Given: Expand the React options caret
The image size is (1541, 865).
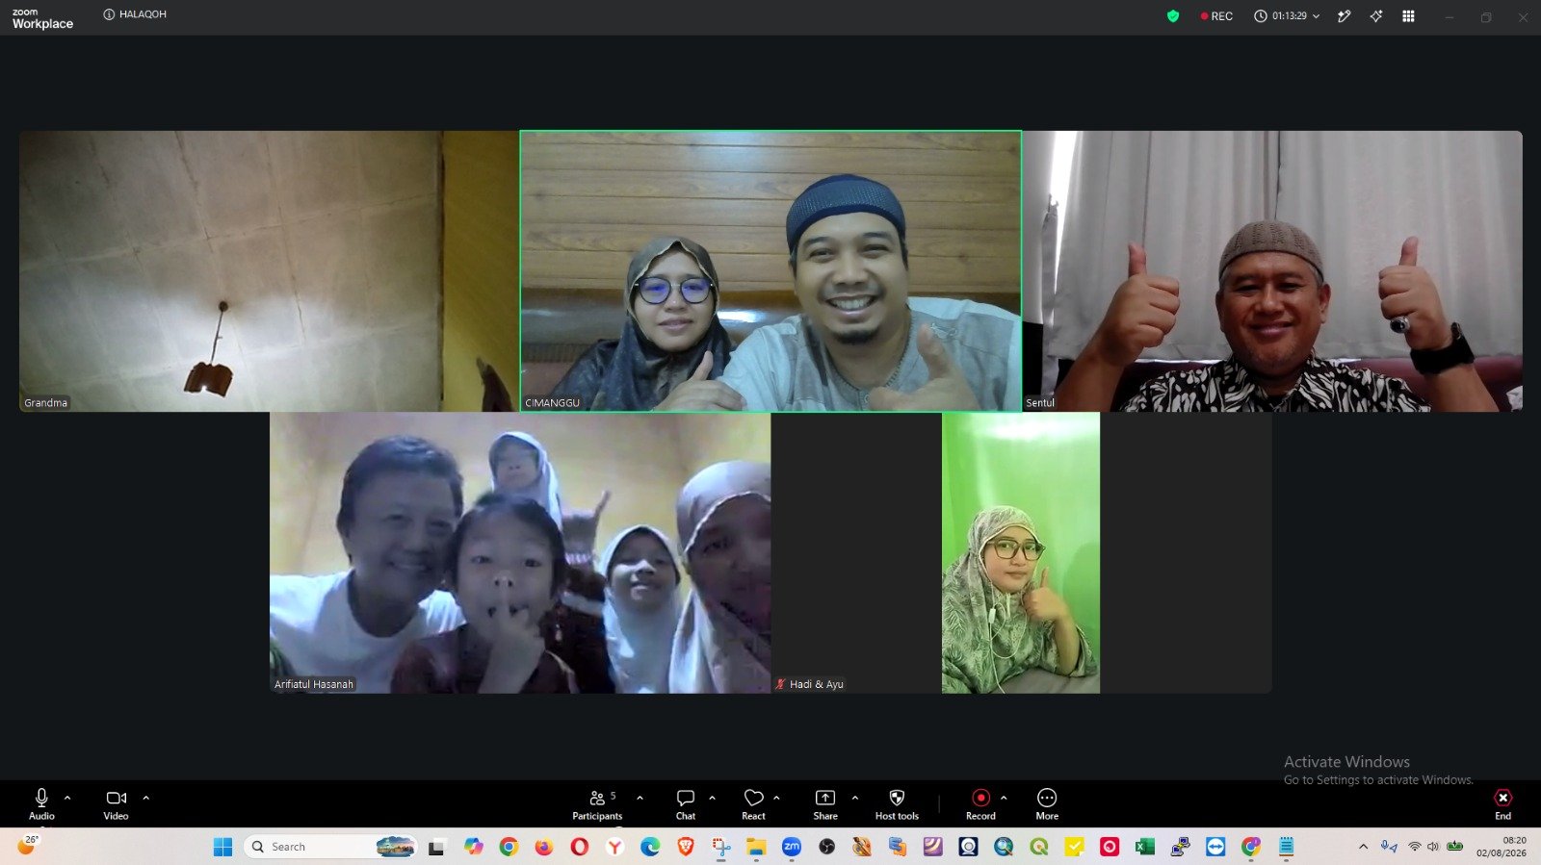Looking at the screenshot, I should pos(776,798).
